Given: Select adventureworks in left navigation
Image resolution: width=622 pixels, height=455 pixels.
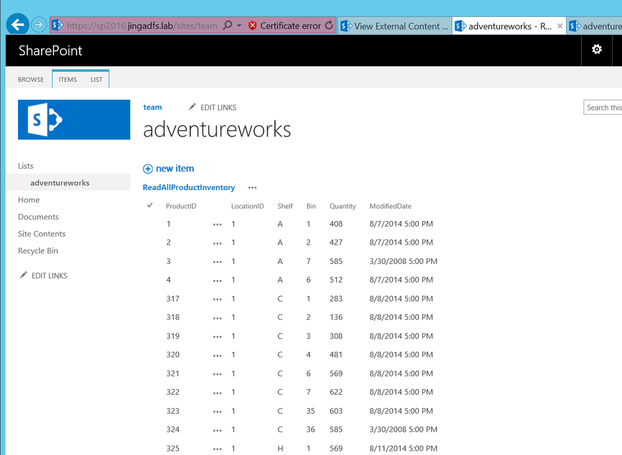Looking at the screenshot, I should (x=60, y=183).
